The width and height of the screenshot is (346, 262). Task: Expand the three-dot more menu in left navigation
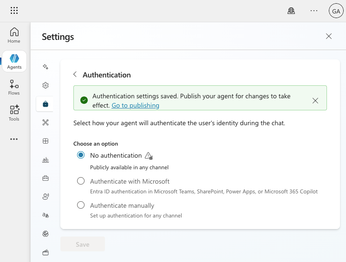14,139
